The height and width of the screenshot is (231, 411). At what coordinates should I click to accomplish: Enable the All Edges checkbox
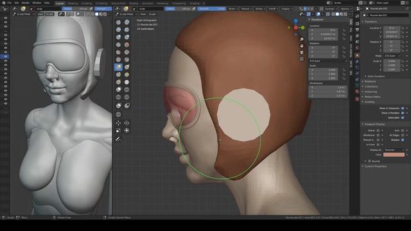coord(403,135)
